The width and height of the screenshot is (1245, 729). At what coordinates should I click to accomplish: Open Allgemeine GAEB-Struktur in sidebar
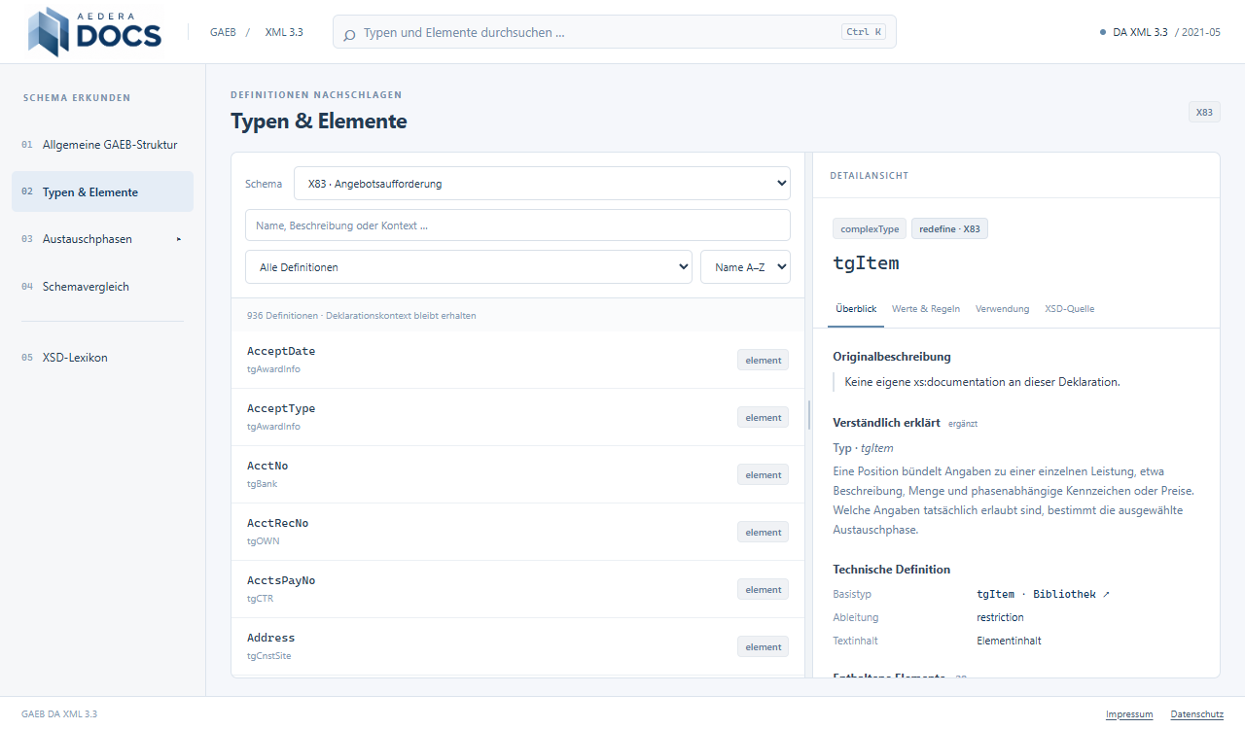coord(102,145)
